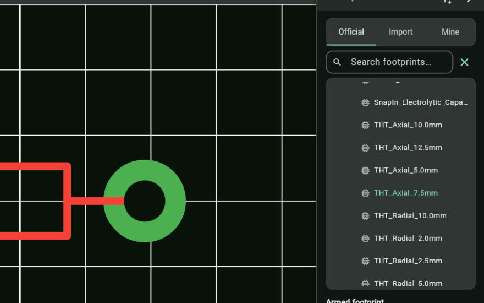
Task: Open the Import tab
Action: pyautogui.click(x=400, y=32)
